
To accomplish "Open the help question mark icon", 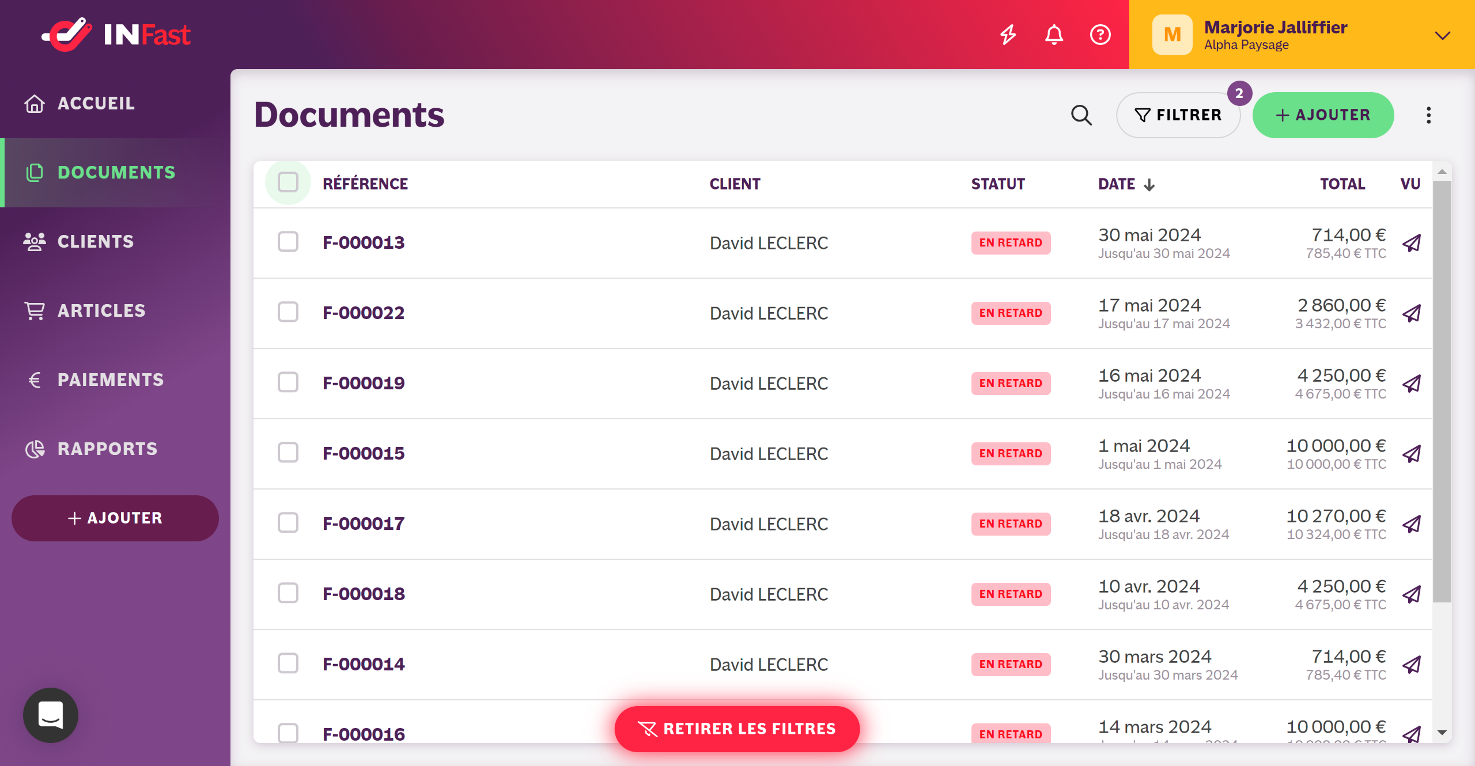I will tap(1100, 35).
